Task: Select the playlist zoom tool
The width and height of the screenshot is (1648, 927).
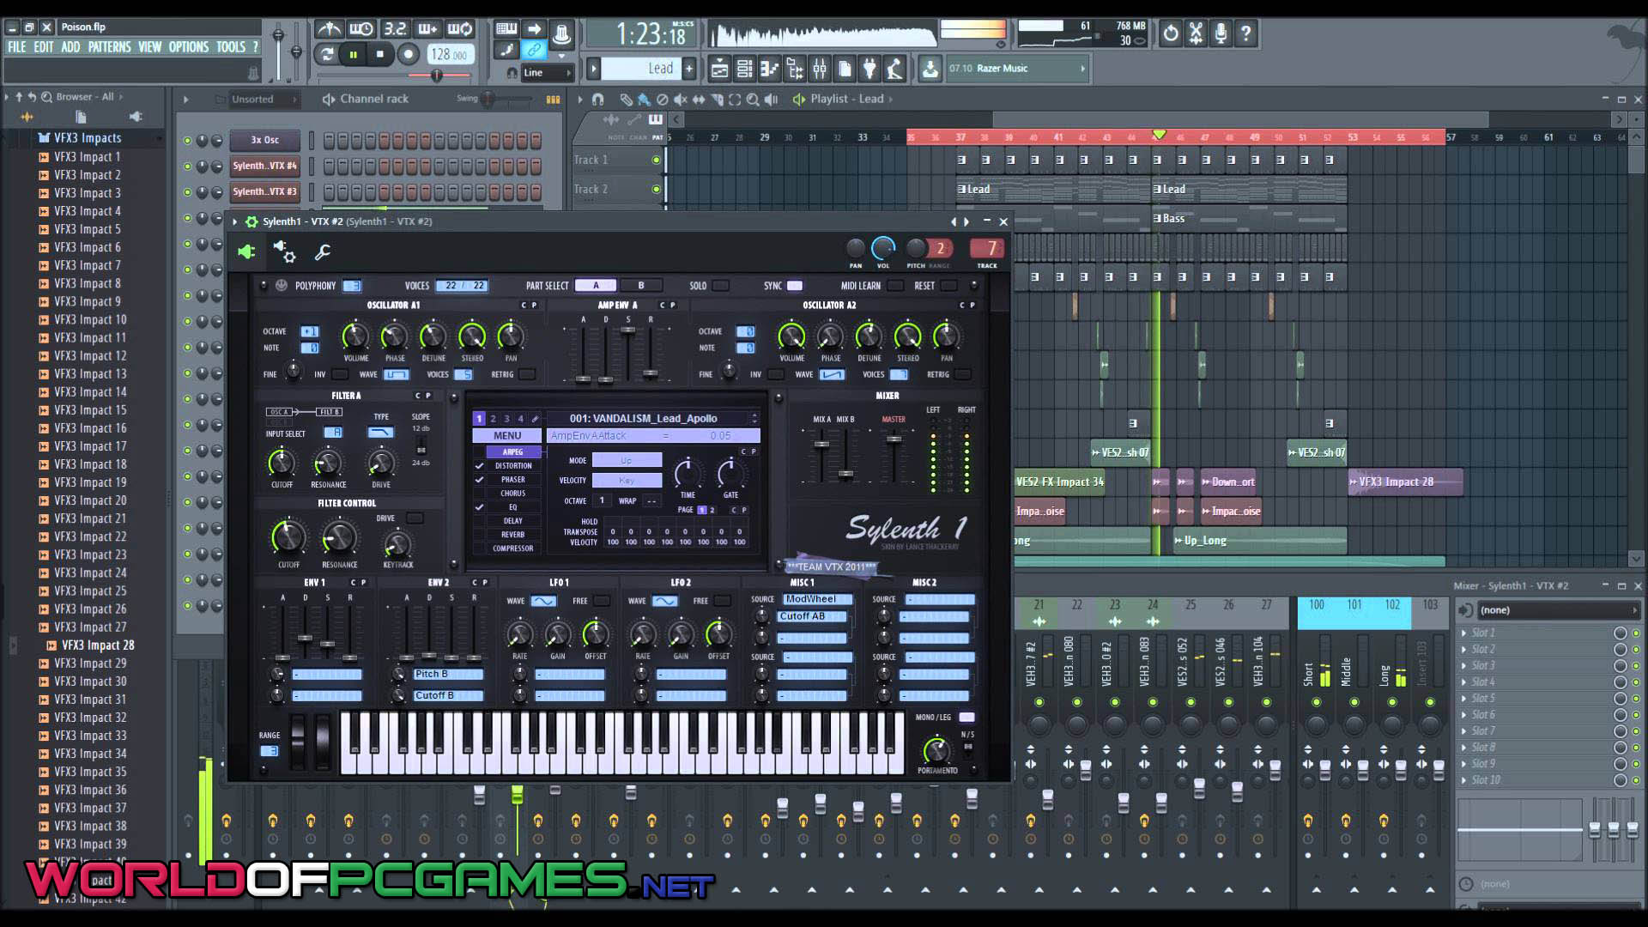Action: click(x=753, y=100)
